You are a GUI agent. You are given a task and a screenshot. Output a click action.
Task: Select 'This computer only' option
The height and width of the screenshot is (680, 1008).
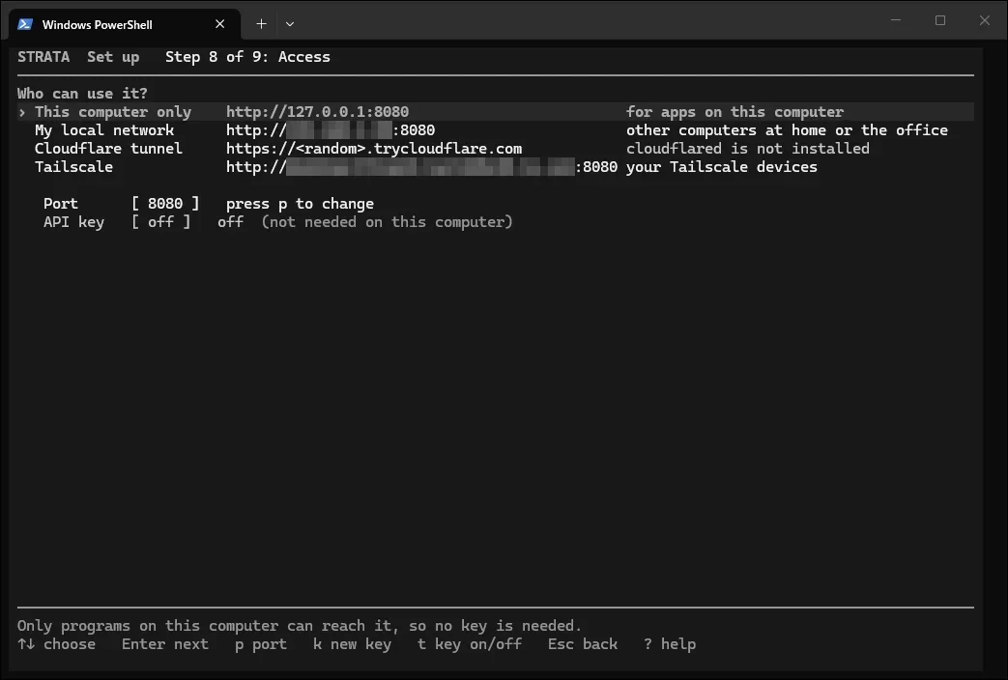click(x=496, y=112)
